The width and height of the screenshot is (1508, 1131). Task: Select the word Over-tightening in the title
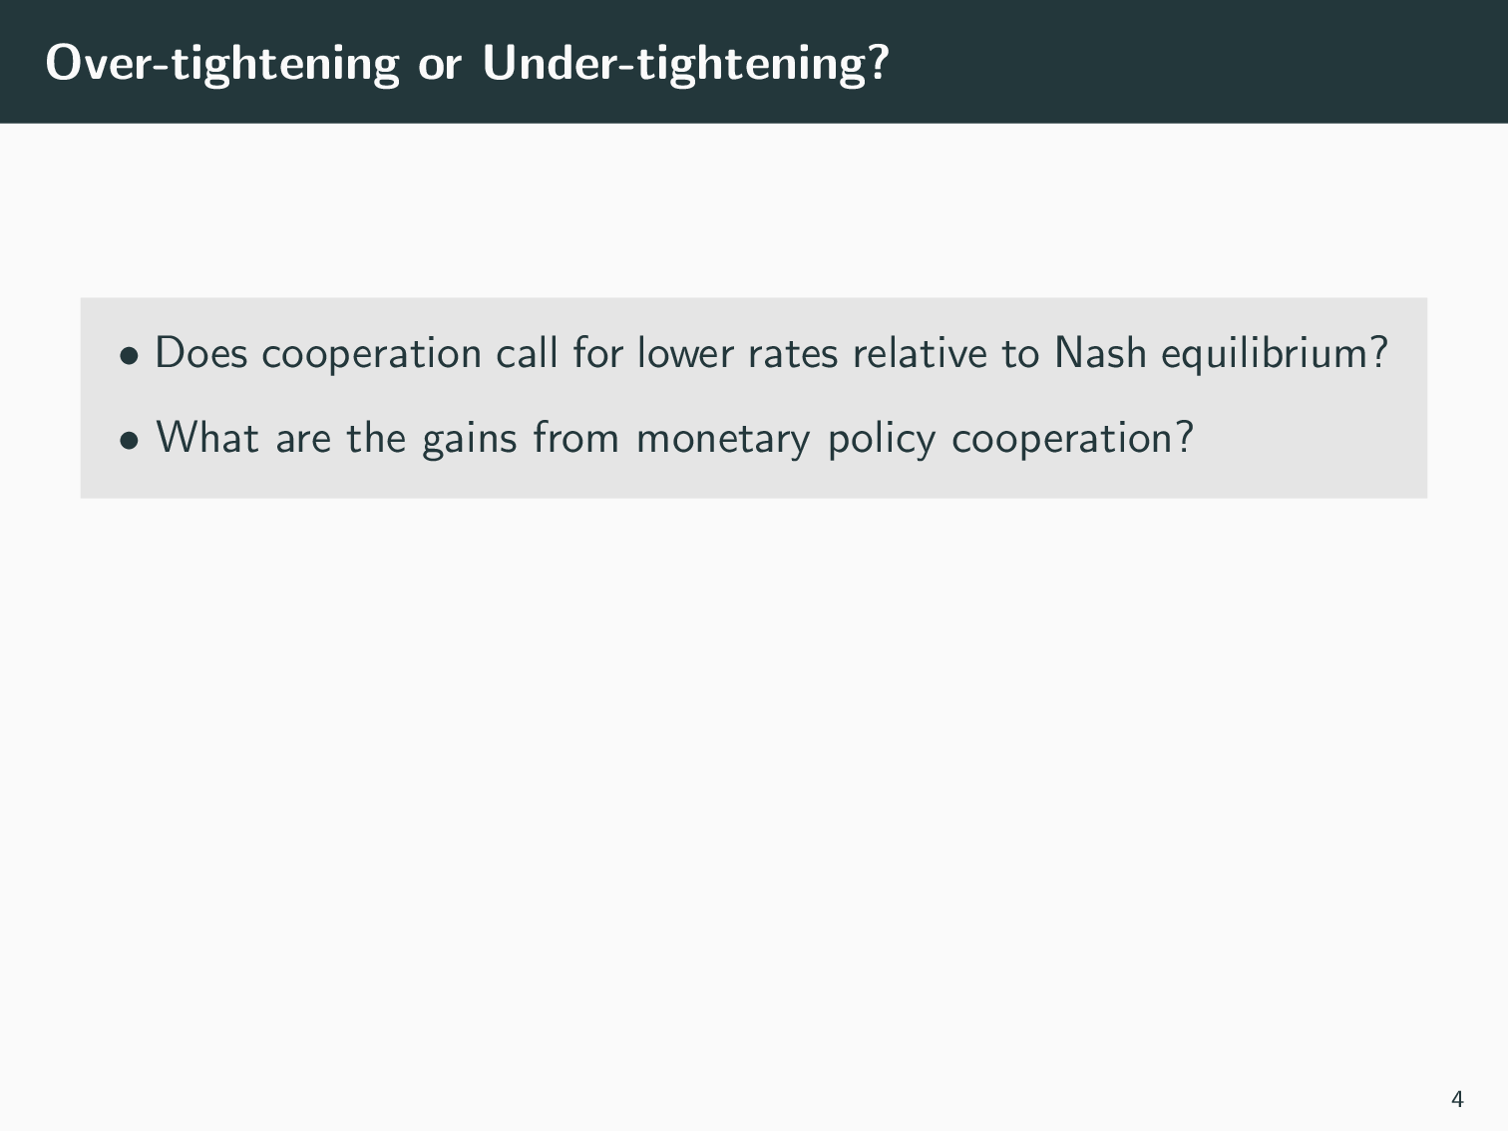[x=222, y=63]
